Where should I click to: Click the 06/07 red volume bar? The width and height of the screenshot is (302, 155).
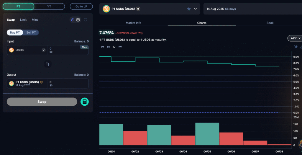pos(255,143)
